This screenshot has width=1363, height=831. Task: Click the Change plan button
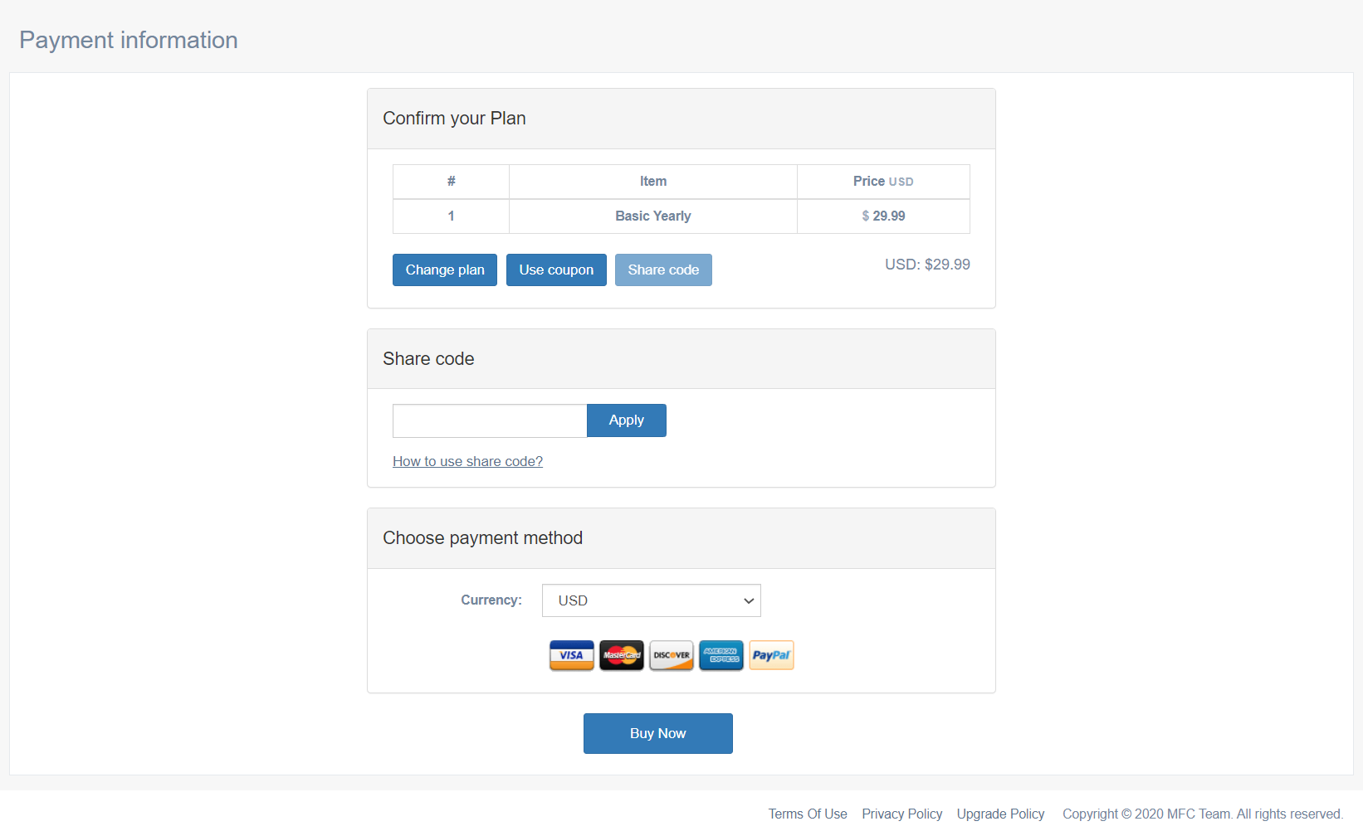tap(445, 270)
